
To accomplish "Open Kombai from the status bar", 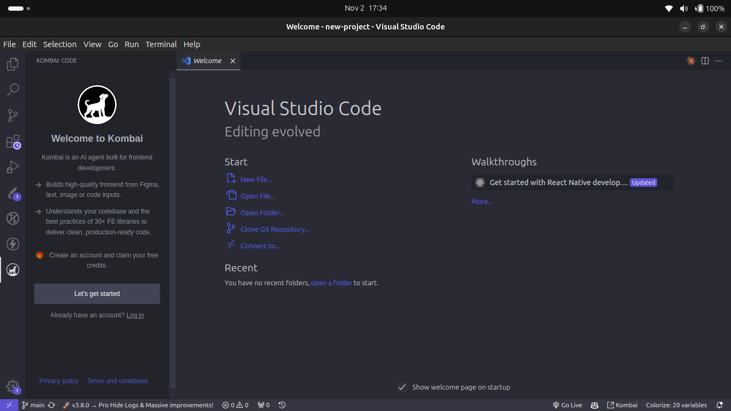I will tap(622, 405).
